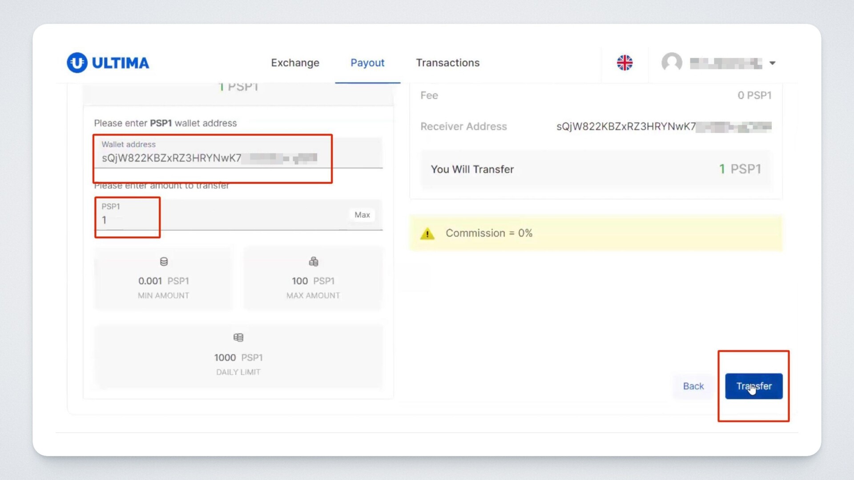Switch to the Payout tab
This screenshot has width=854, height=480.
coord(367,63)
